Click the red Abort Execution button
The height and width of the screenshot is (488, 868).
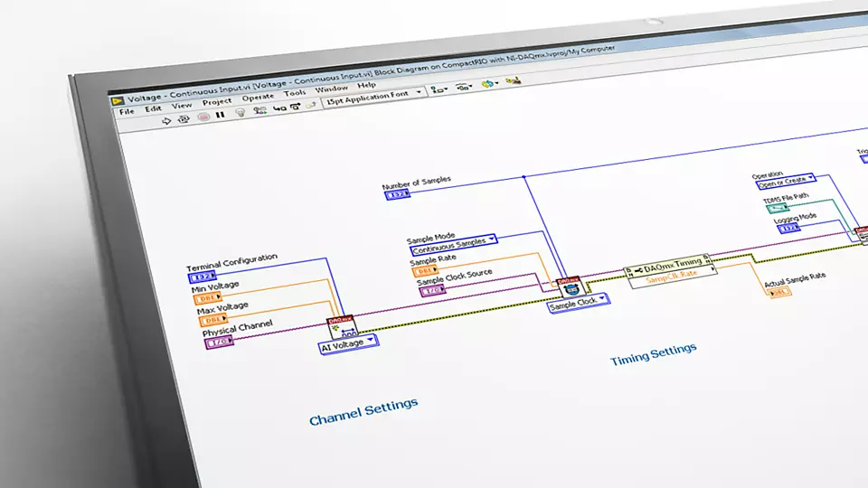coord(203,117)
